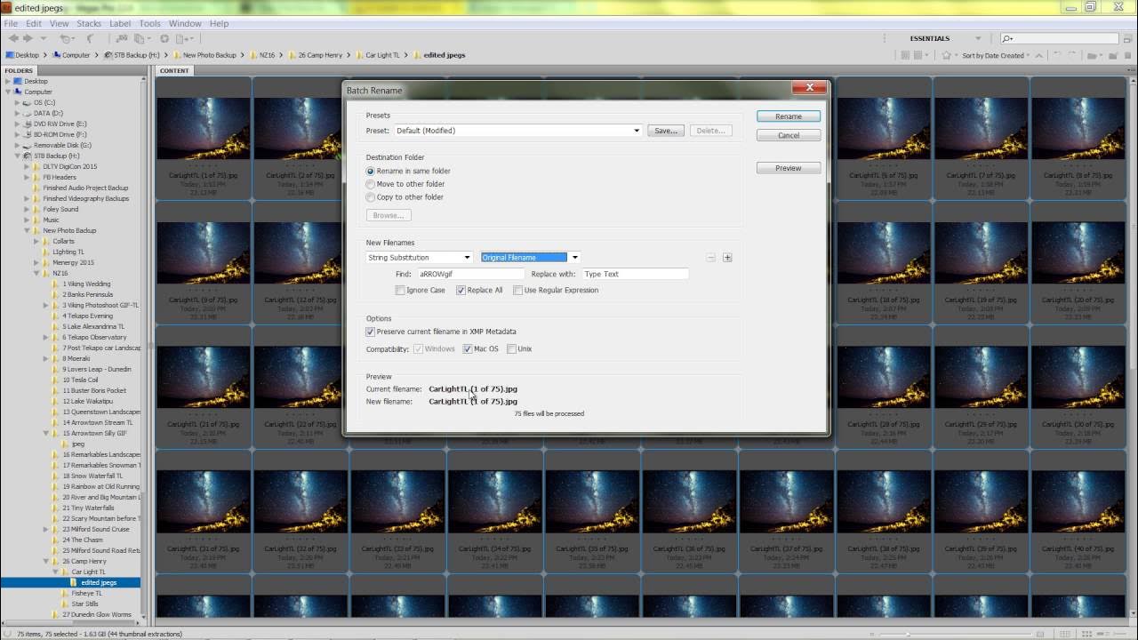Open the ESSENTIALS workspace dropdown

pos(978,39)
